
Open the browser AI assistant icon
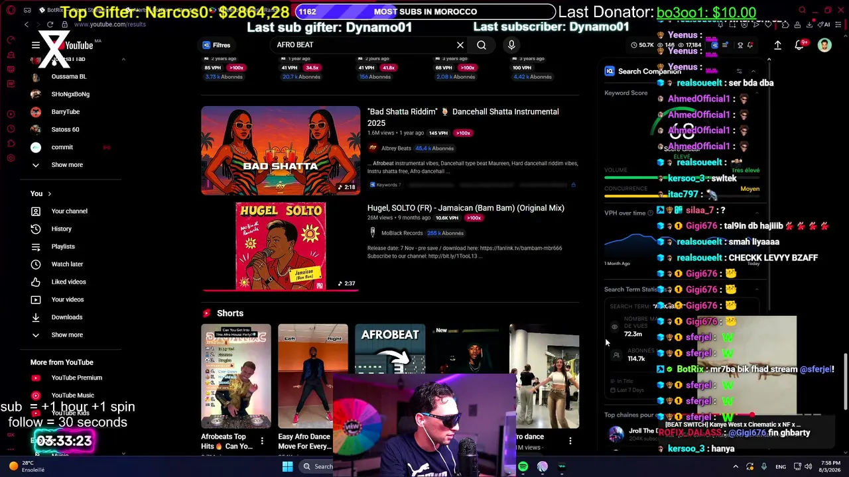coord(824,25)
